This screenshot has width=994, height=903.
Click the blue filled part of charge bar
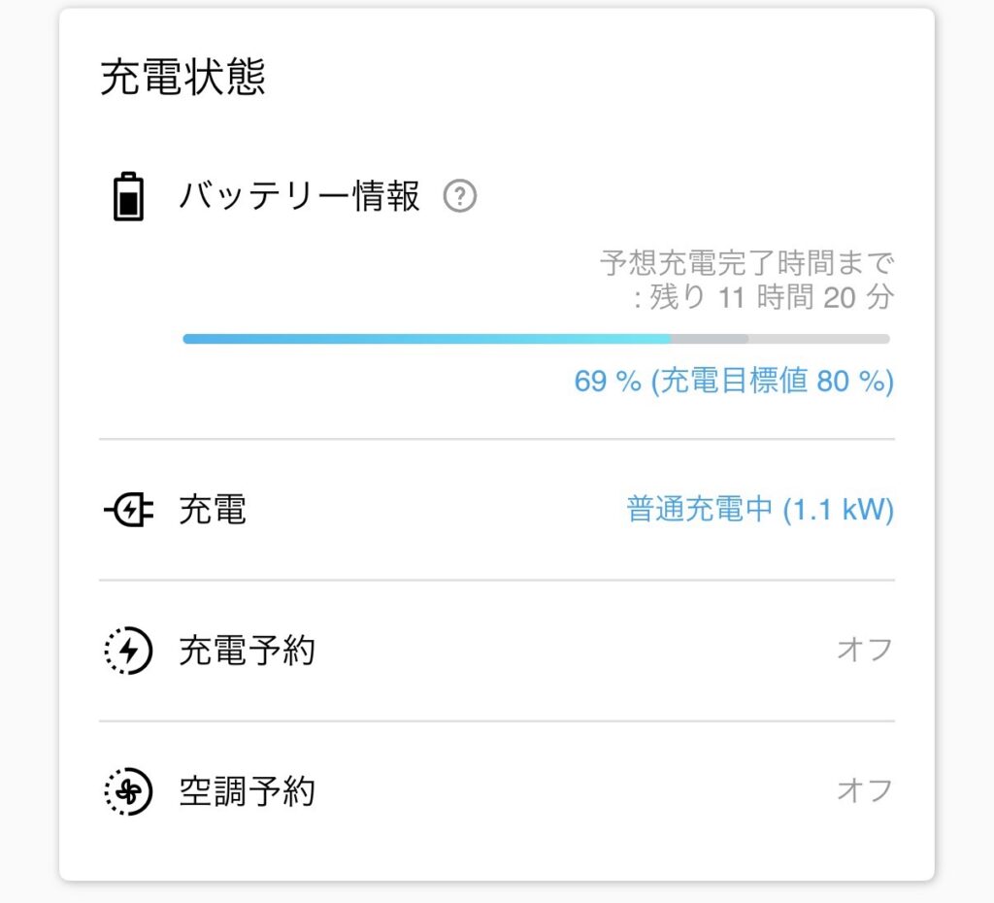[x=427, y=339]
